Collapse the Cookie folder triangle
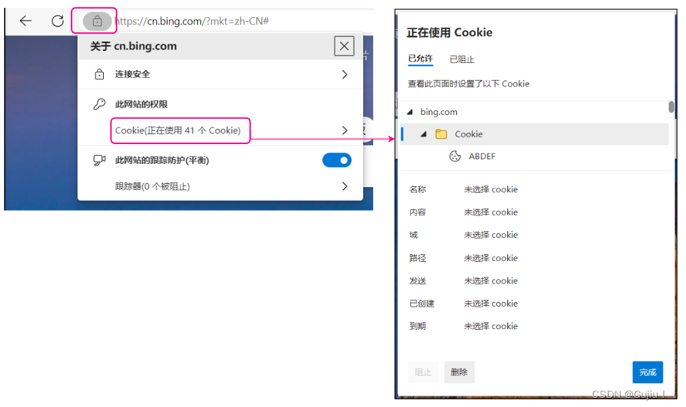The width and height of the screenshot is (686, 407). coord(423,134)
